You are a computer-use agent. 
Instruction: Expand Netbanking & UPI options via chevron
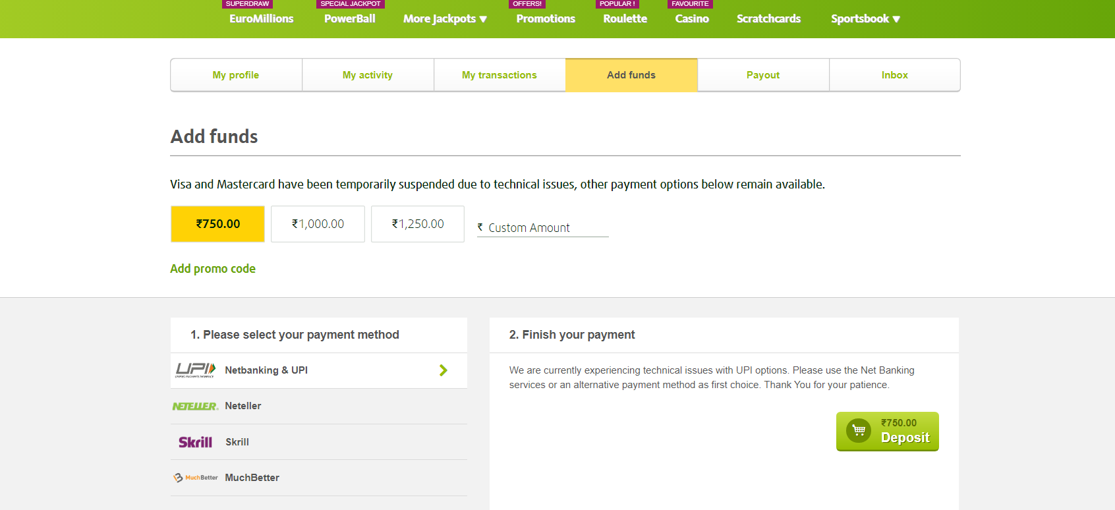point(443,370)
